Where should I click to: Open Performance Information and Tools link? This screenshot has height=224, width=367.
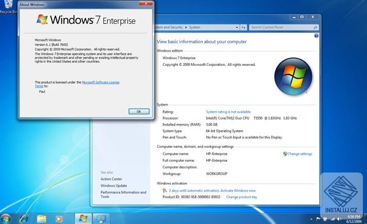[124, 194]
